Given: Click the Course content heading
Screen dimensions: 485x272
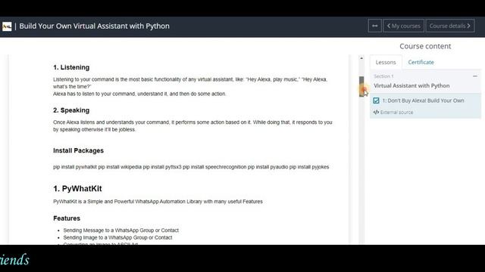Looking at the screenshot, I should 425,46.
